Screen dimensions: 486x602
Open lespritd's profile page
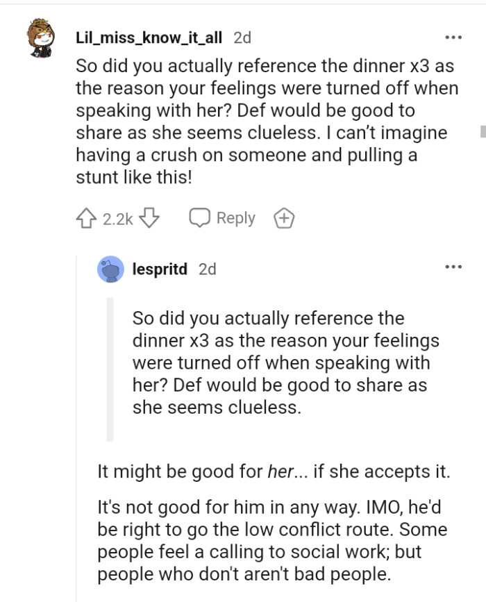(x=160, y=269)
